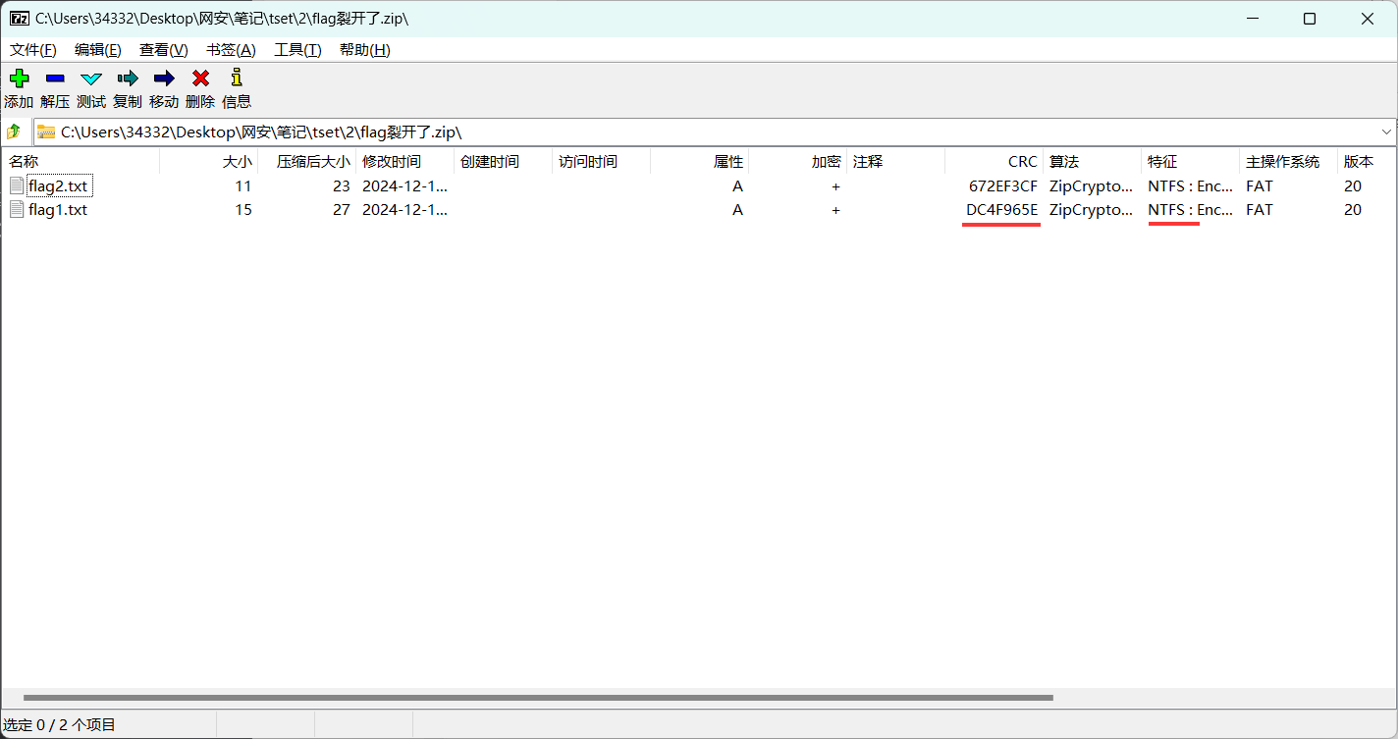Click the Move (移动) arrow icon
The height and width of the screenshot is (739, 1398).
[x=164, y=79]
